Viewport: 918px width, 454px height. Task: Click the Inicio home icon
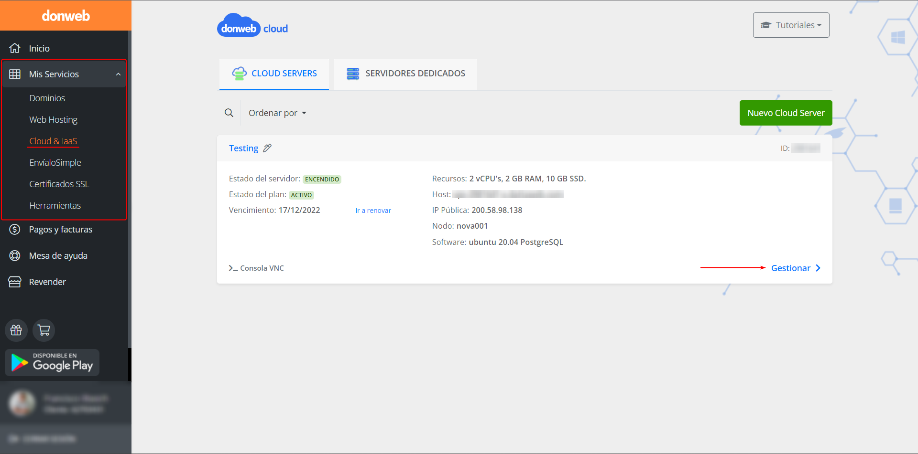click(x=15, y=48)
